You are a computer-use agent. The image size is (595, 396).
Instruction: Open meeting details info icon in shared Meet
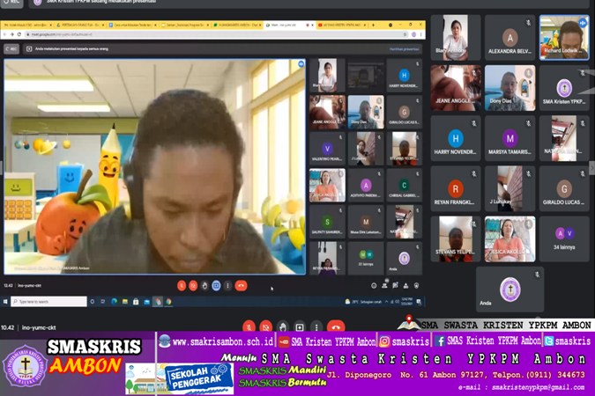click(374, 286)
